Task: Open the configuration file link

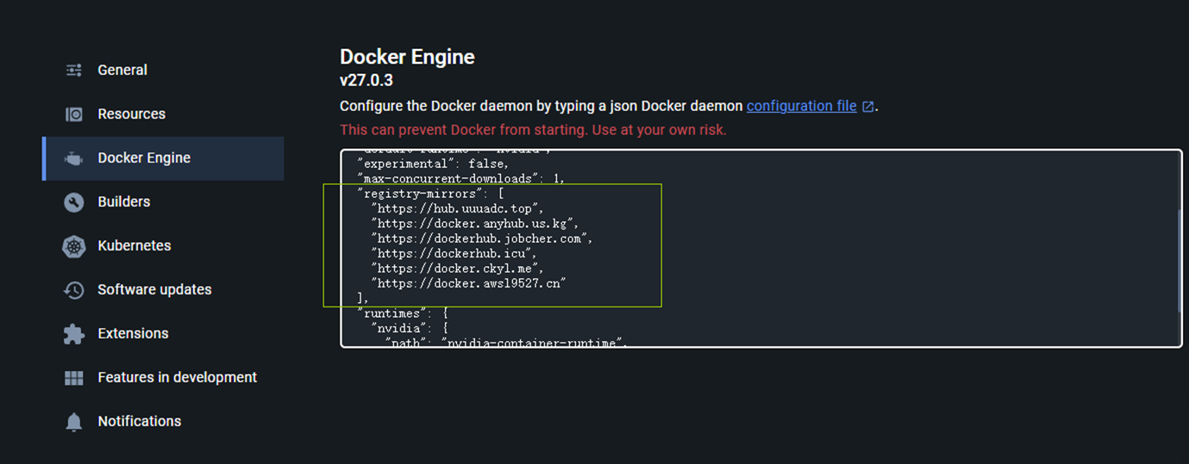Action: (802, 106)
